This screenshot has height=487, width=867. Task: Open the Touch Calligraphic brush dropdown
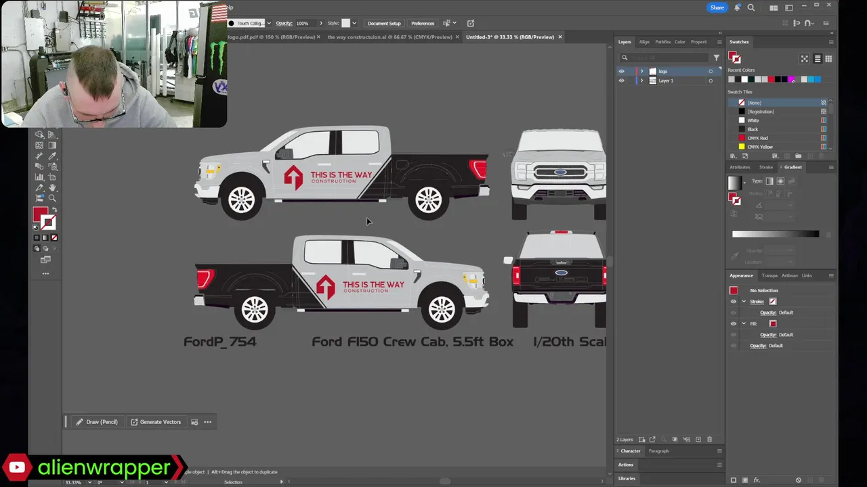click(x=269, y=23)
